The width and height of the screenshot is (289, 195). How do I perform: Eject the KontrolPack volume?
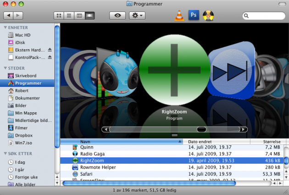50,57
